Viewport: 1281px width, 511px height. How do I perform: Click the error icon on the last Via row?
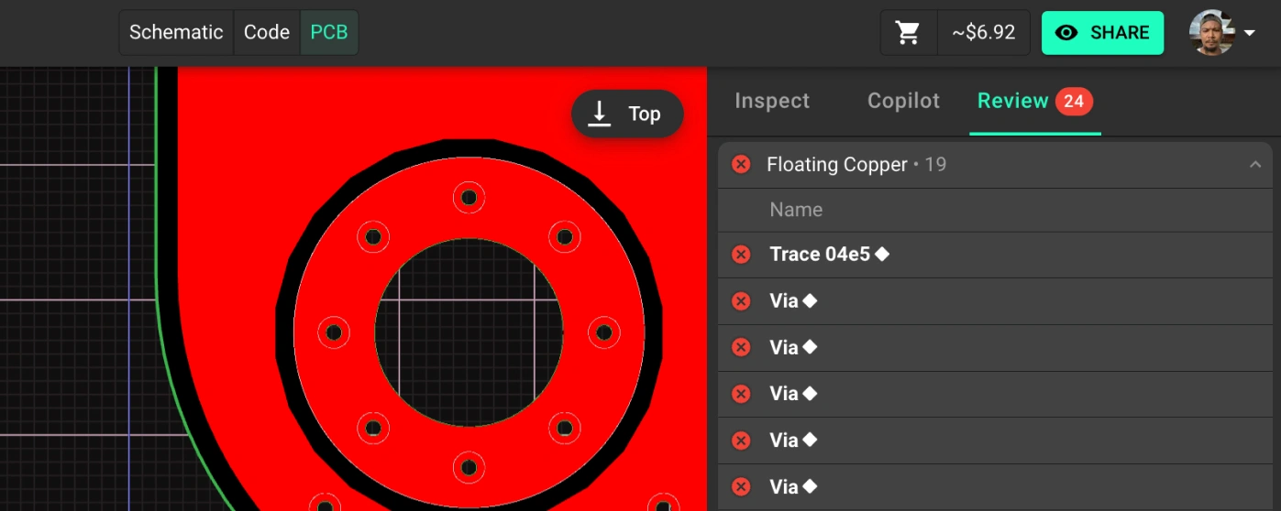[x=741, y=487]
